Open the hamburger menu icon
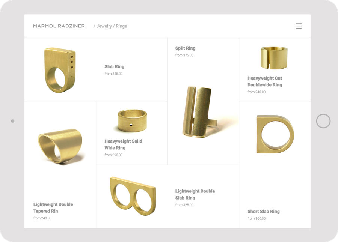Screen dimensions: 338x242 point(299,26)
